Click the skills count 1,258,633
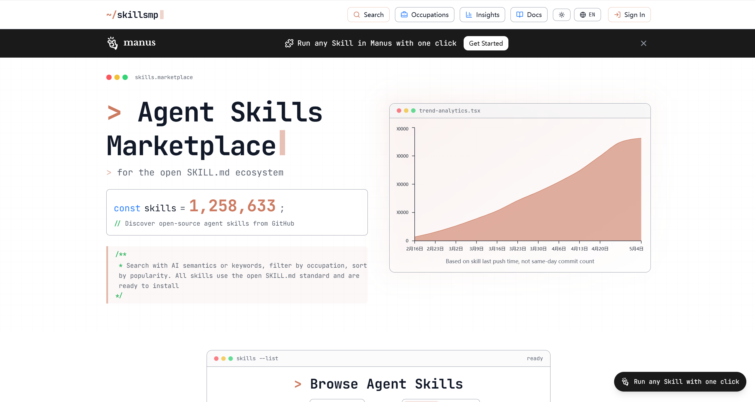This screenshot has height=402, width=755. (233, 206)
